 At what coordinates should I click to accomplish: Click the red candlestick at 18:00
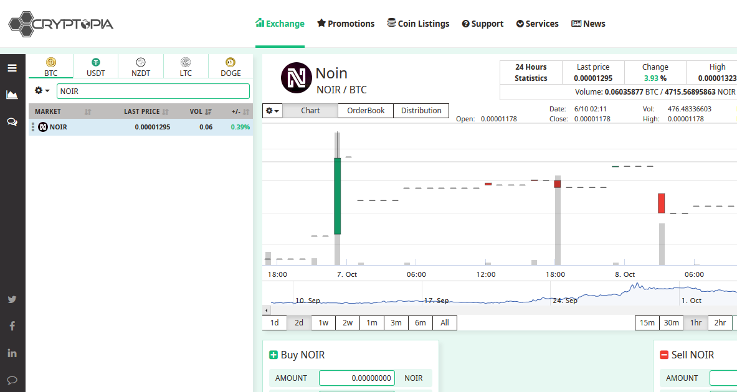tap(558, 184)
